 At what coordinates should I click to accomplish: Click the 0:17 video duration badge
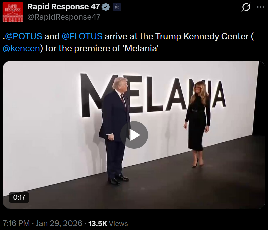[x=19, y=197]
